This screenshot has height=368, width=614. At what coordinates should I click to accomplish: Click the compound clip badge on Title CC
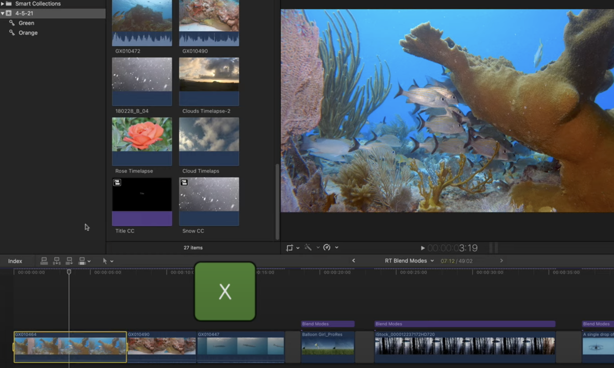pyautogui.click(x=117, y=182)
